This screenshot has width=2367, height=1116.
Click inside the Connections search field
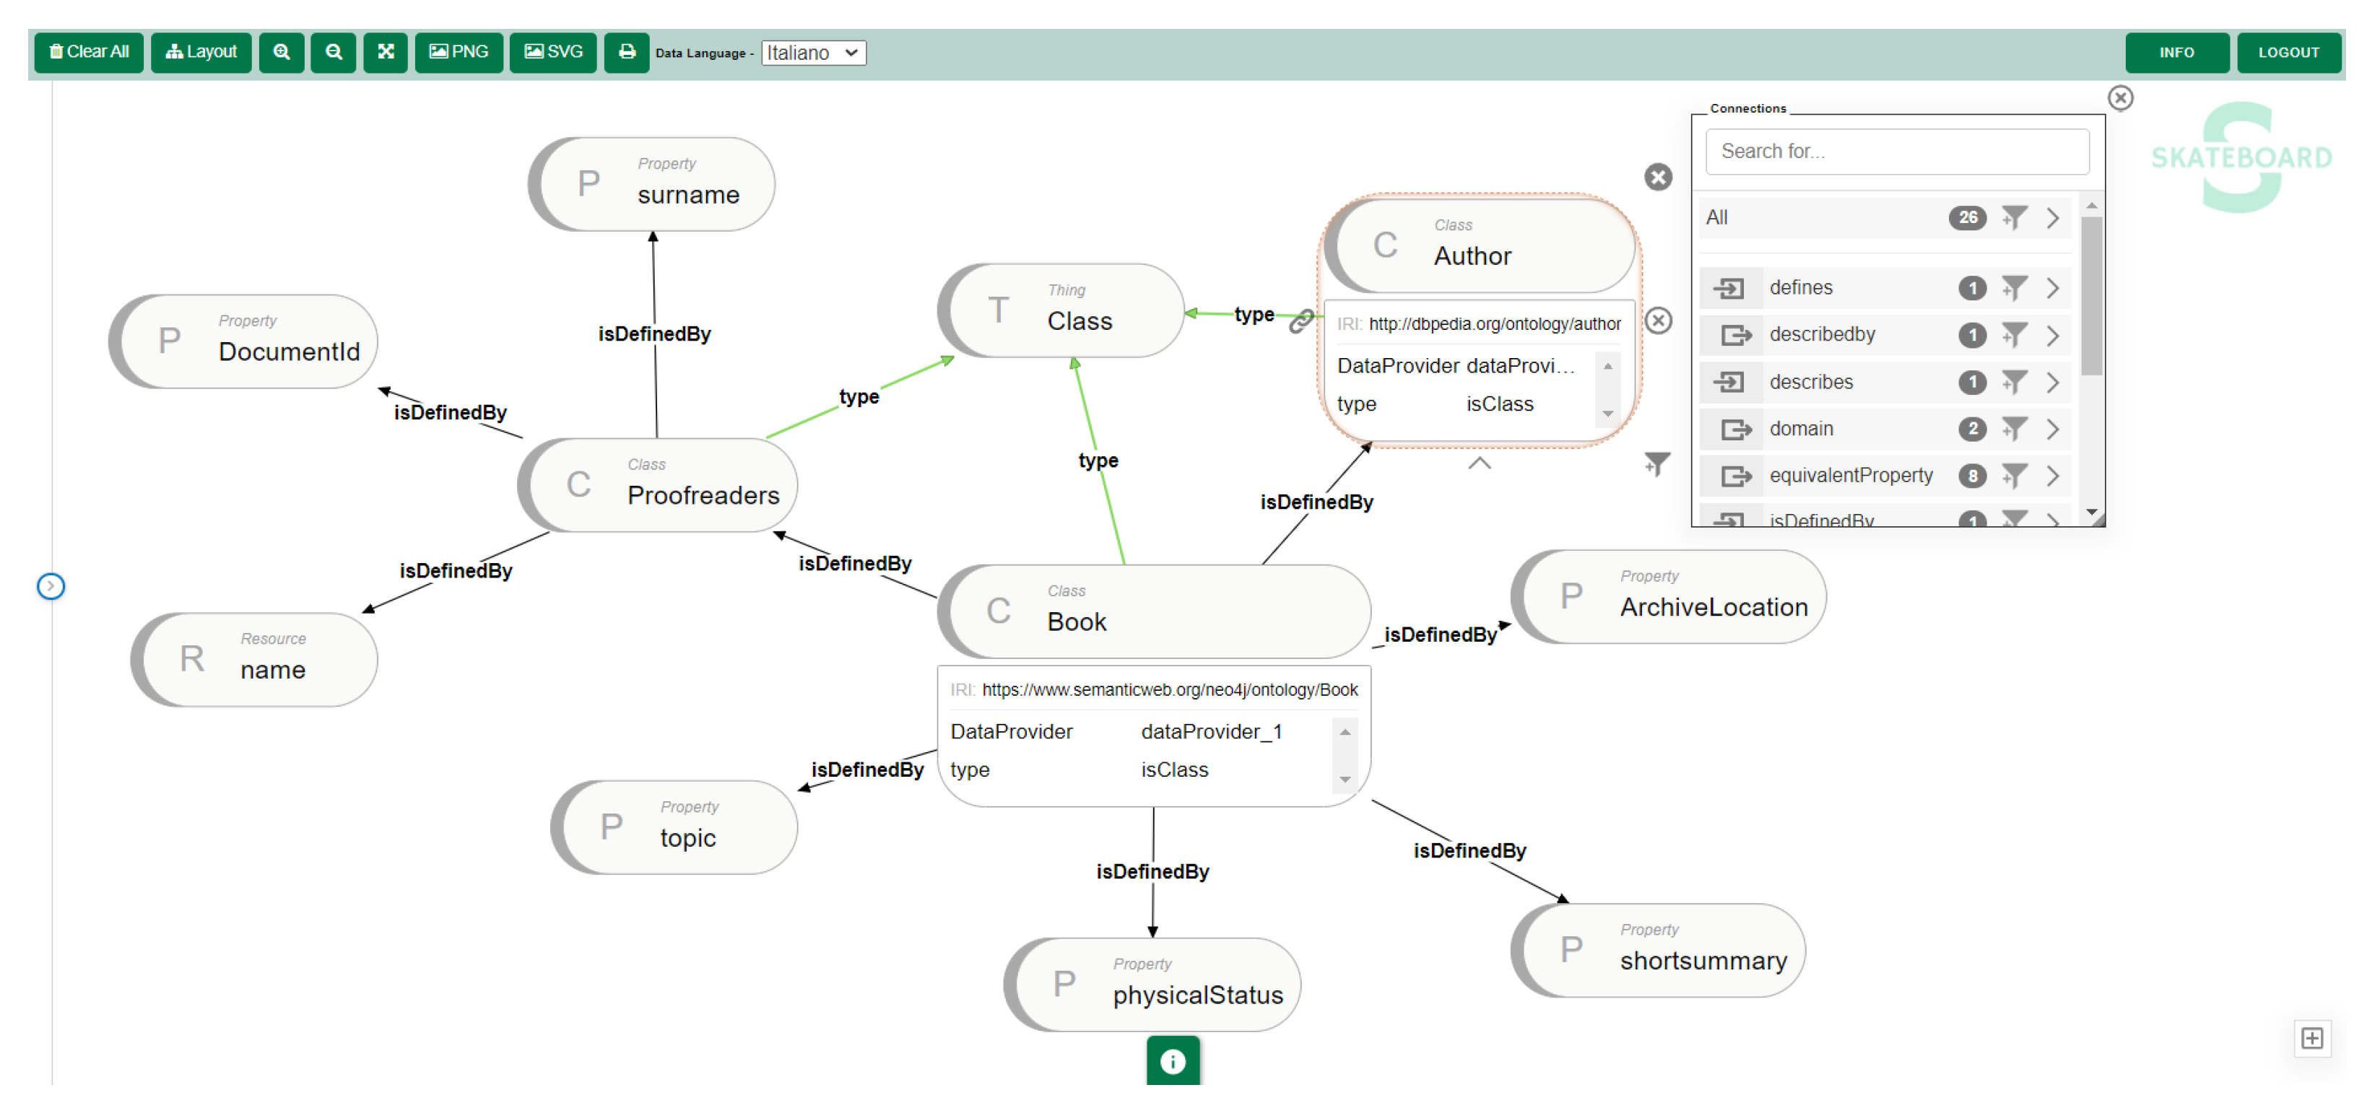(1896, 152)
